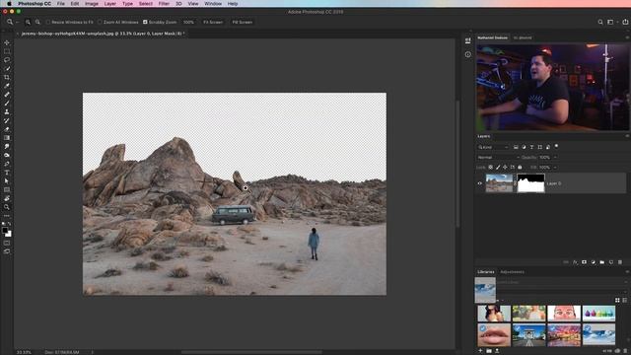Select the History Brush tool
The width and height of the screenshot is (631, 355).
(x=7, y=120)
